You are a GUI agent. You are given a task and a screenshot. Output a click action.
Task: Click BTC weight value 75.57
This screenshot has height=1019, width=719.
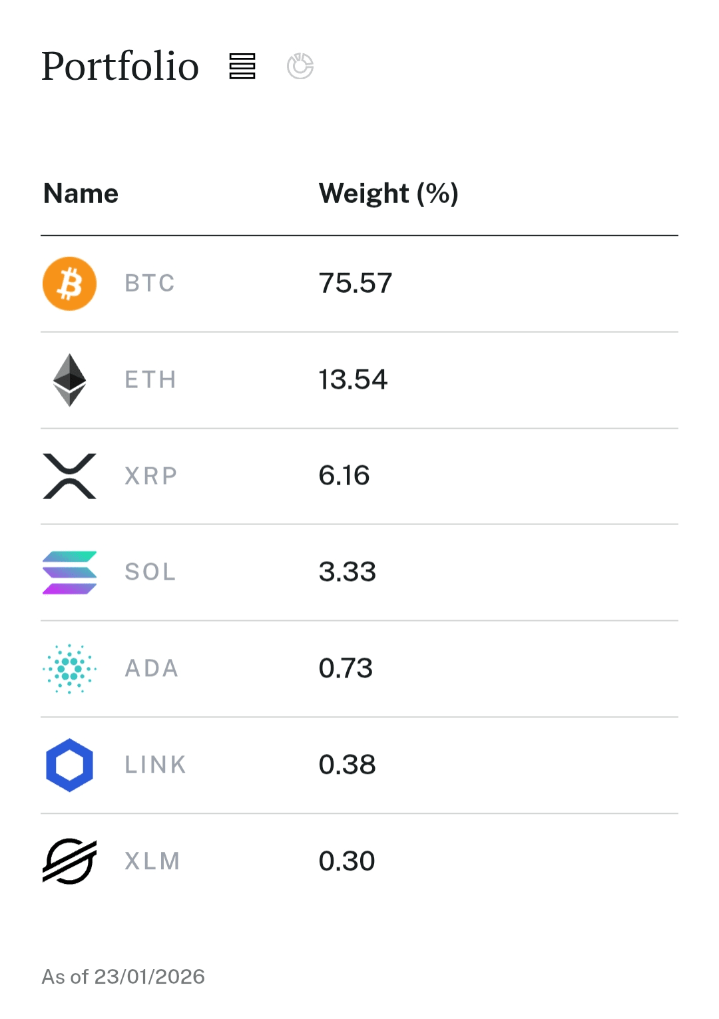click(x=356, y=284)
